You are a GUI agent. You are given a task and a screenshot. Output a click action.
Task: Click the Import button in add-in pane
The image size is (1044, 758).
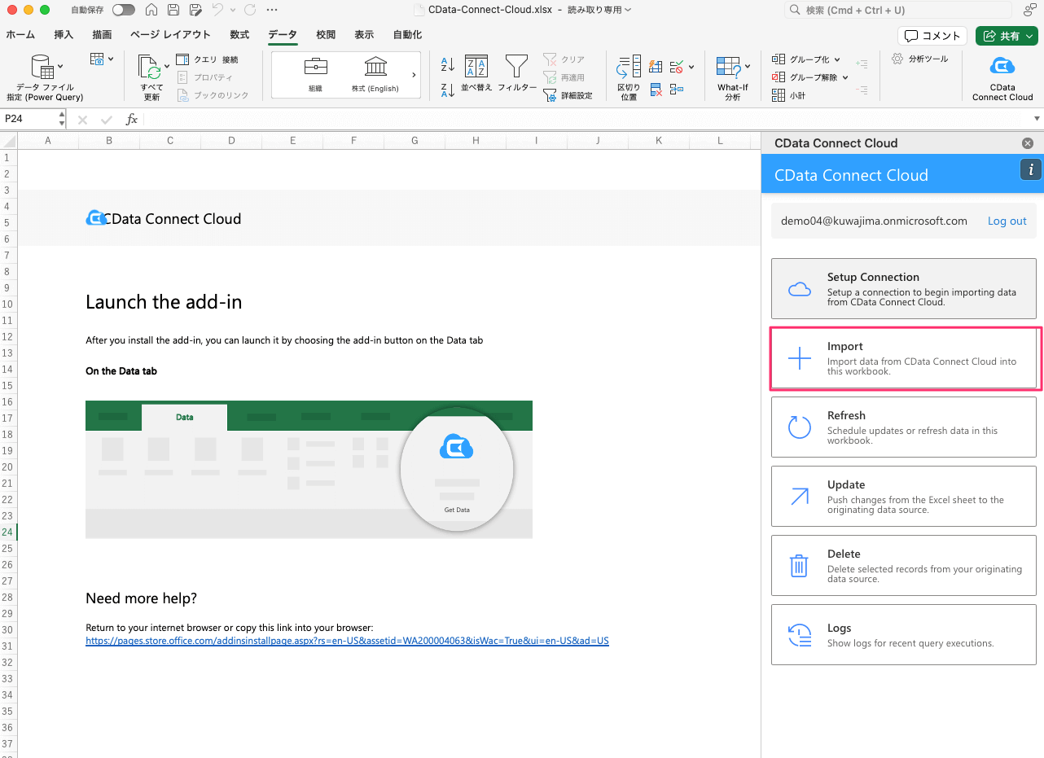pyautogui.click(x=903, y=358)
